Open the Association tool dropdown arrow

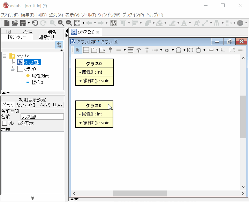click(125, 50)
